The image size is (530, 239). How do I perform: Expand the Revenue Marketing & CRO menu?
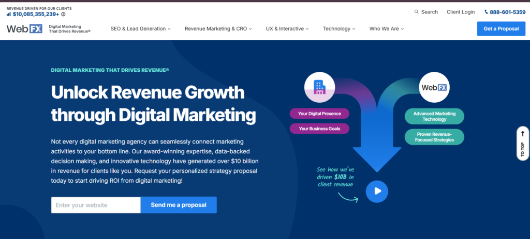click(x=218, y=29)
